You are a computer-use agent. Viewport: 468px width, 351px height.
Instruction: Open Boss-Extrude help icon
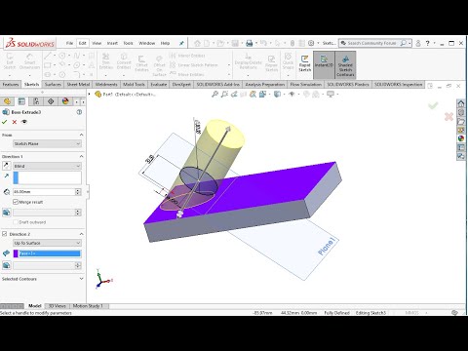79,112
